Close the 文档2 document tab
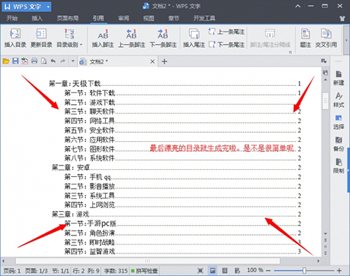The image size is (350, 276). (x=153, y=61)
